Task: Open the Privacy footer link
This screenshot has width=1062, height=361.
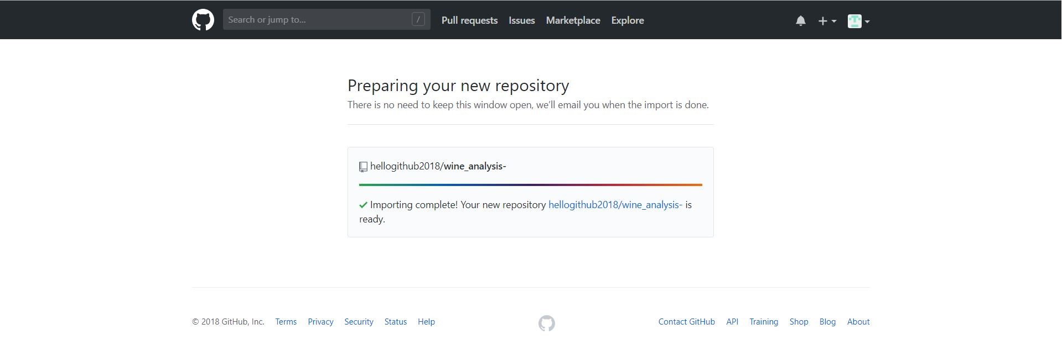Action: tap(320, 322)
